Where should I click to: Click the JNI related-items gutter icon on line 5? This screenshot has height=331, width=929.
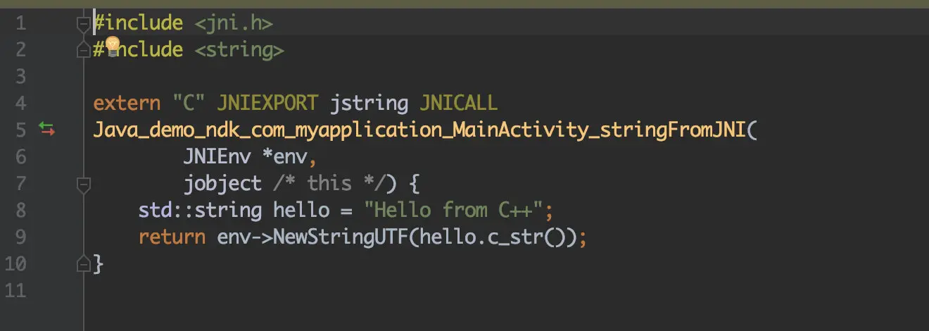46,130
